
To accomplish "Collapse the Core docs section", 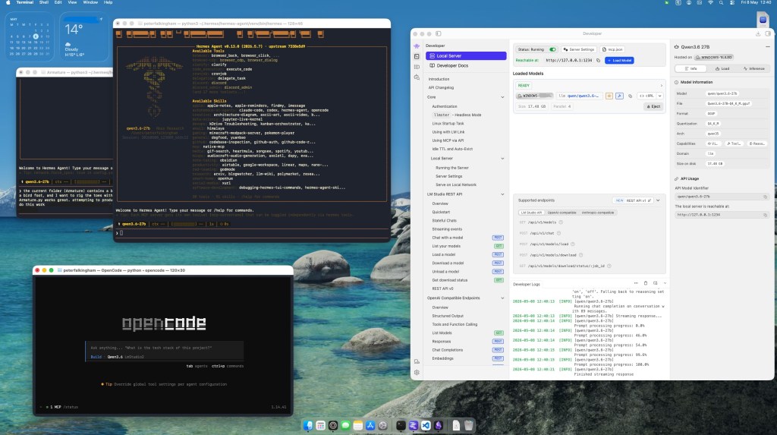I will 502,97.
